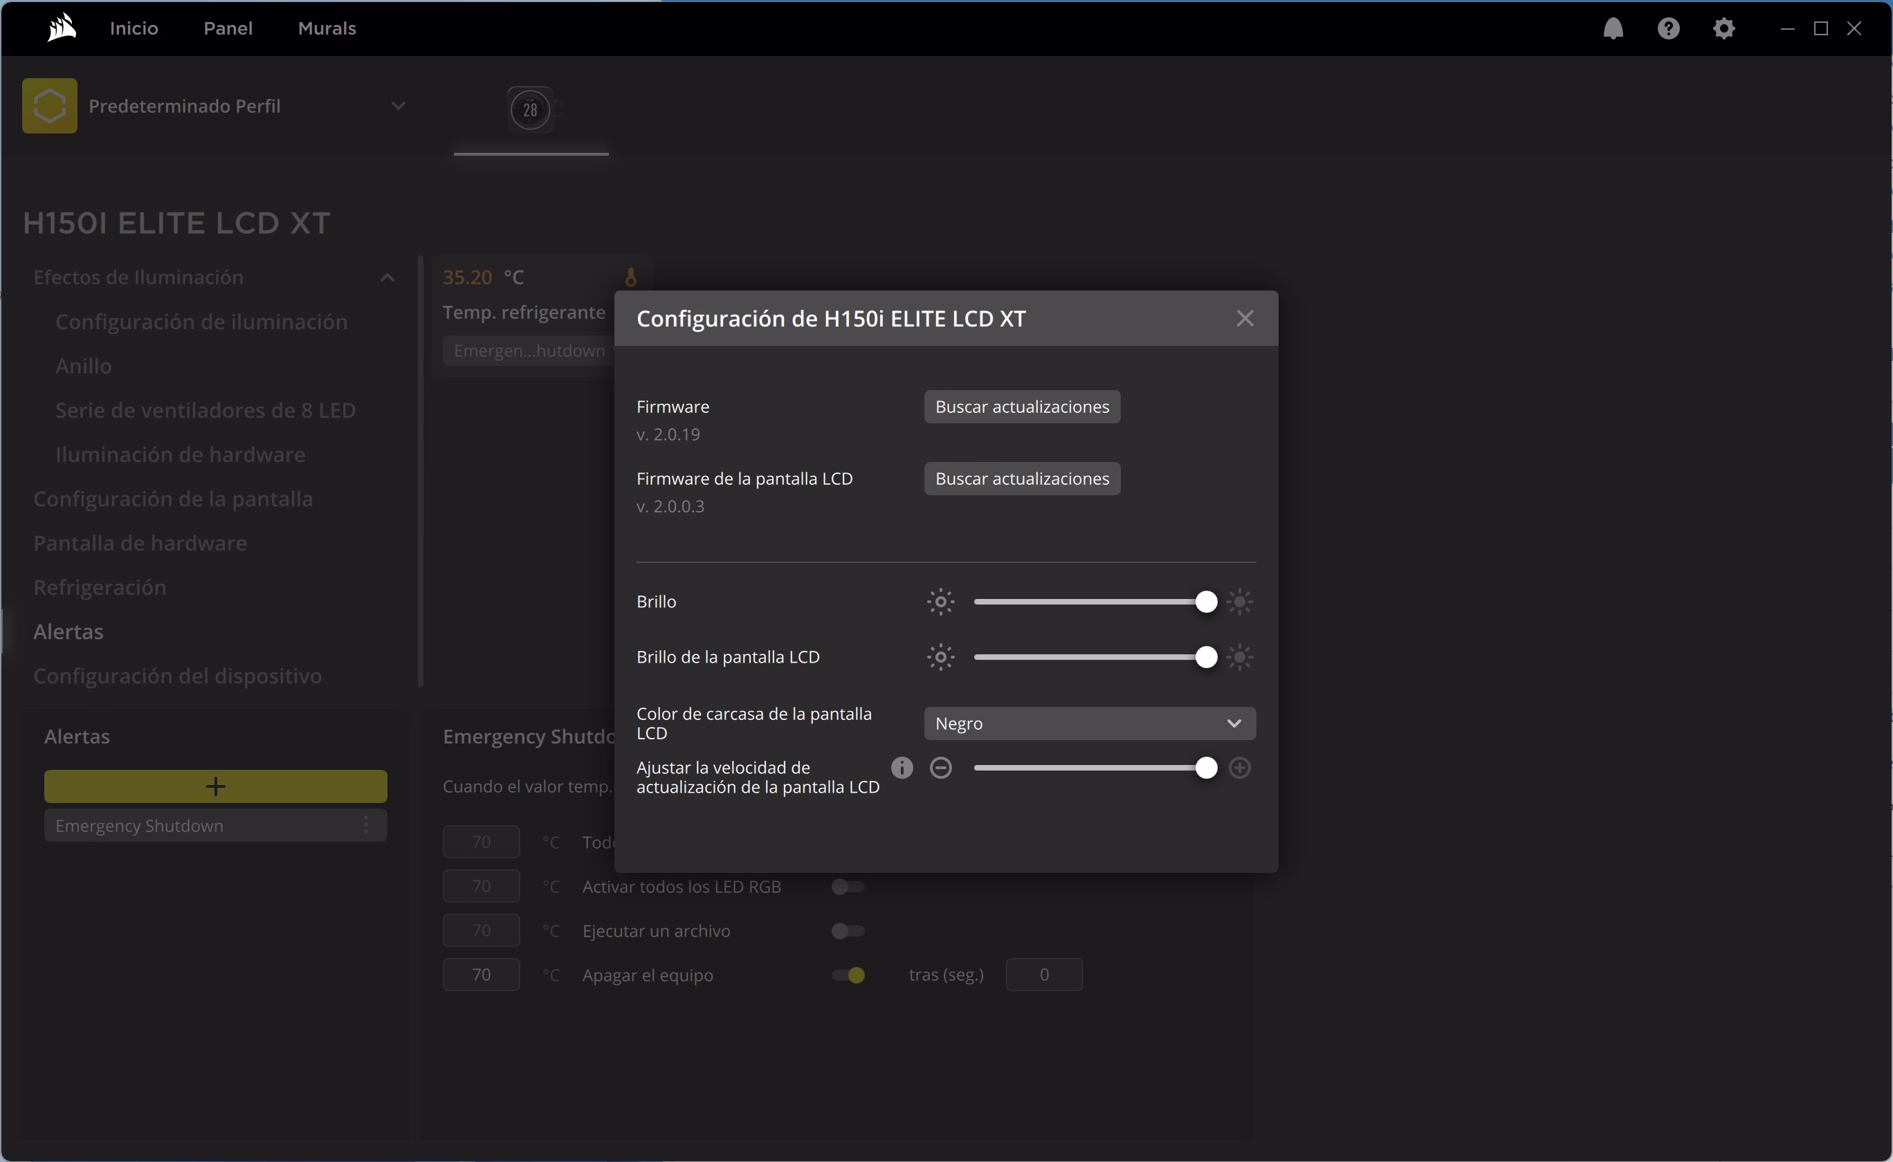Select the H150i cooler device thumbnail

point(530,109)
